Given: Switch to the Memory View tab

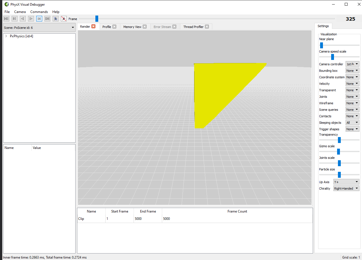Looking at the screenshot, I should tap(132, 27).
